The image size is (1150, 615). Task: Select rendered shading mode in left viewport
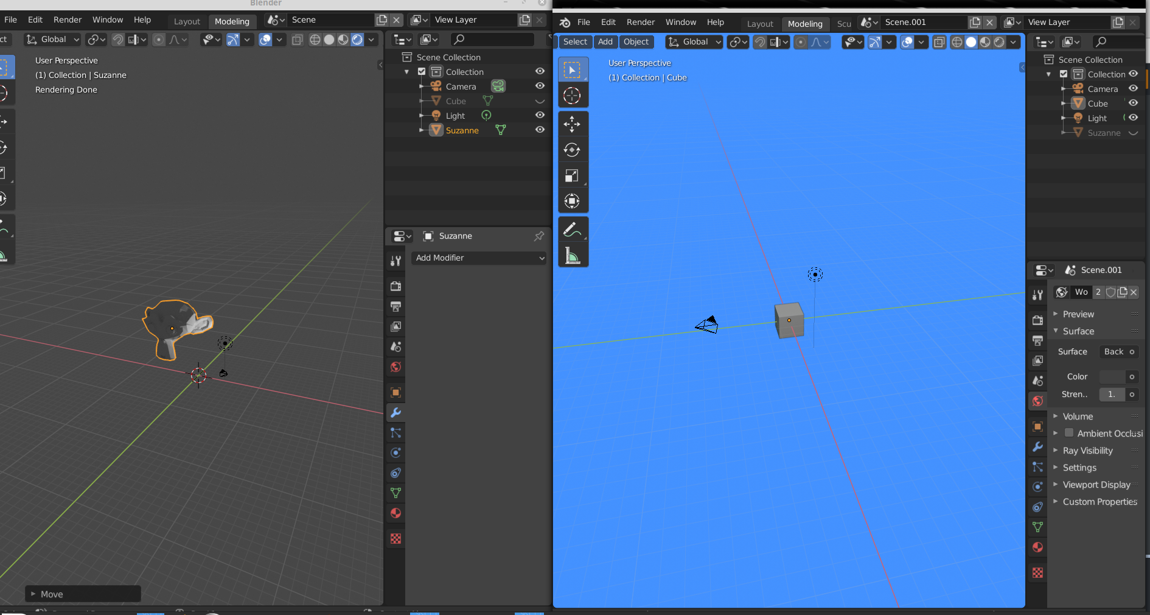pyautogui.click(x=357, y=40)
